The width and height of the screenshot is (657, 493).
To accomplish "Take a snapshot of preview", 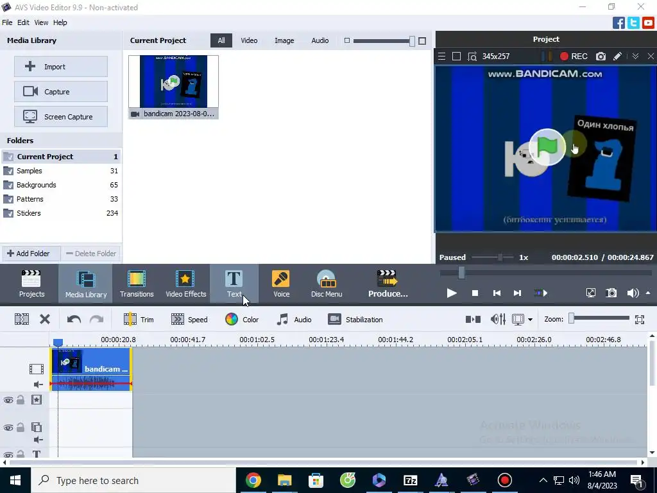I will click(x=611, y=293).
